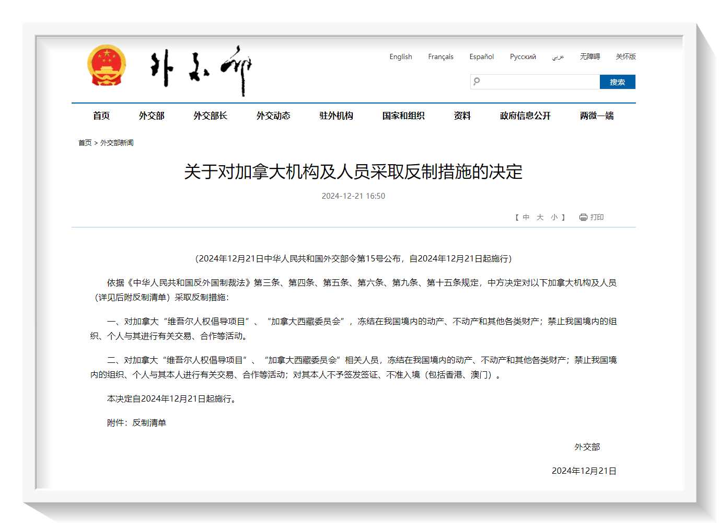Select 小 font size option
Viewport: 719px width, 525px height.
[554, 218]
